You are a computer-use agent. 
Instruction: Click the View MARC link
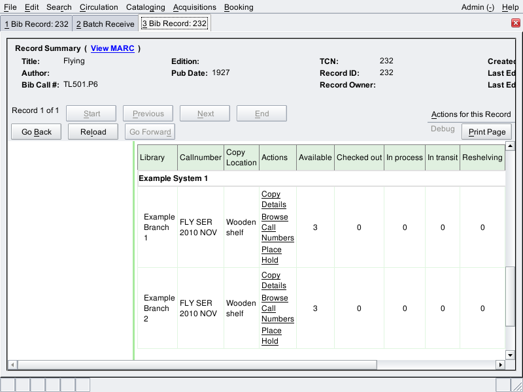[x=112, y=48]
